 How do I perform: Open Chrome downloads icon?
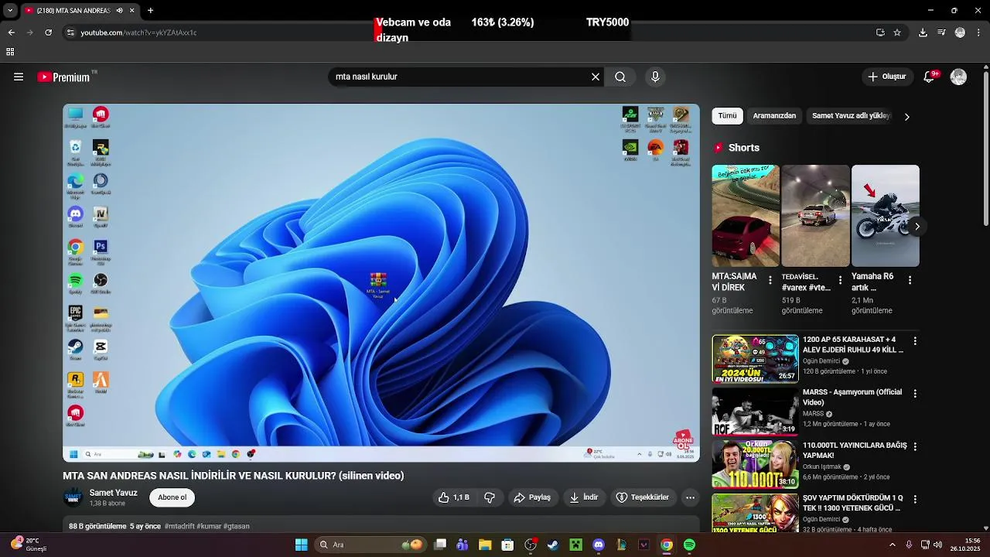pos(923,32)
